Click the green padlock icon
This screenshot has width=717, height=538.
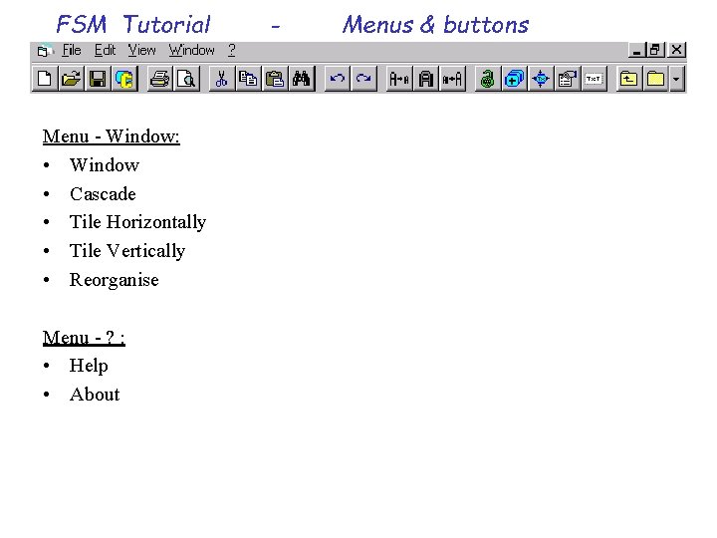[488, 79]
